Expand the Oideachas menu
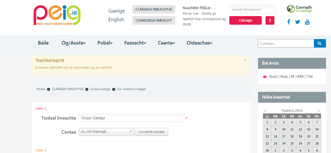This screenshot has height=153, width=331. tap(199, 43)
